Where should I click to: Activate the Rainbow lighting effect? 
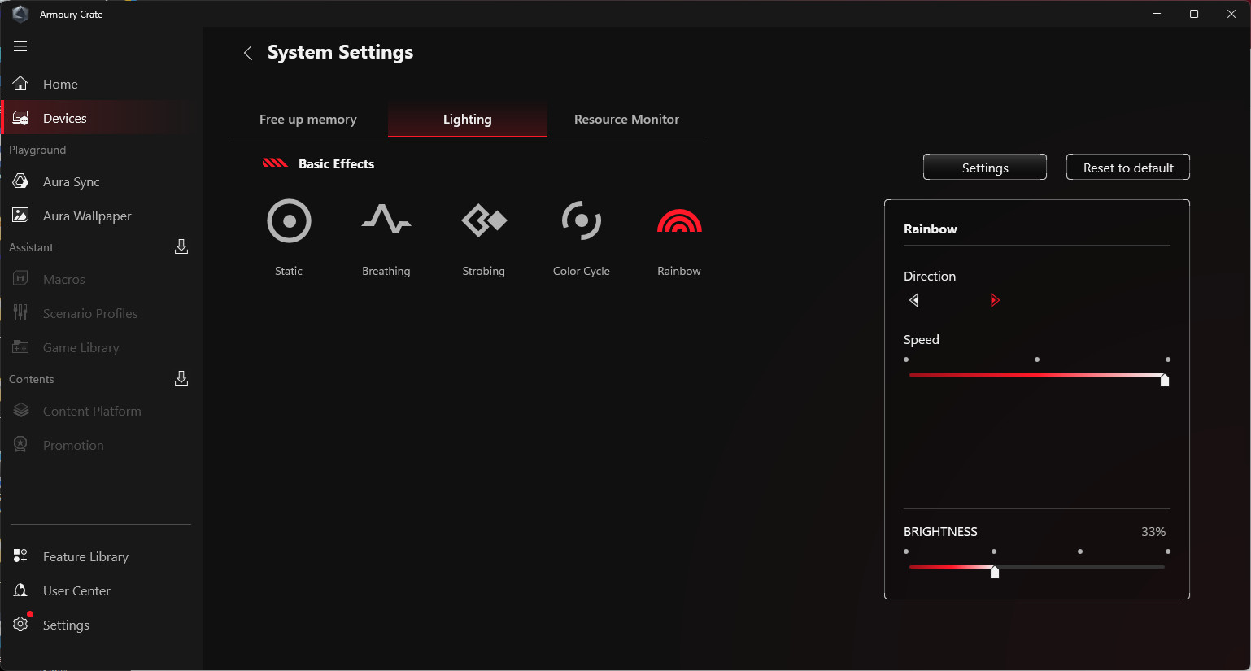coord(678,221)
